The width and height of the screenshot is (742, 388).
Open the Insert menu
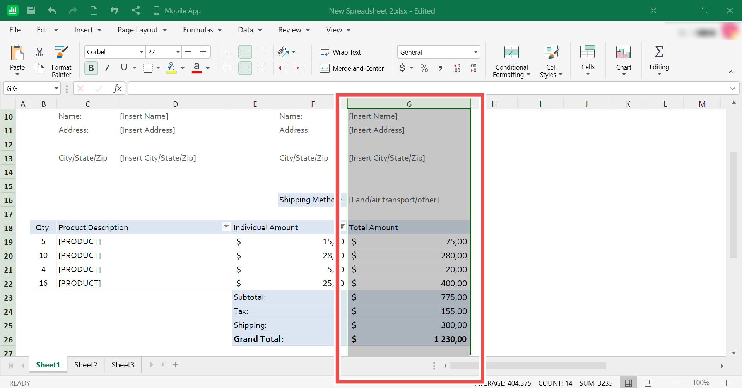pyautogui.click(x=88, y=30)
